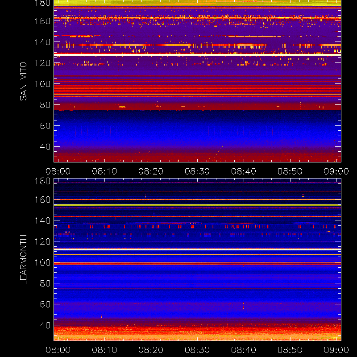Select the 140 frequency label on Learmonth axis
Viewport: 357px width, 357px height.
click(42, 220)
